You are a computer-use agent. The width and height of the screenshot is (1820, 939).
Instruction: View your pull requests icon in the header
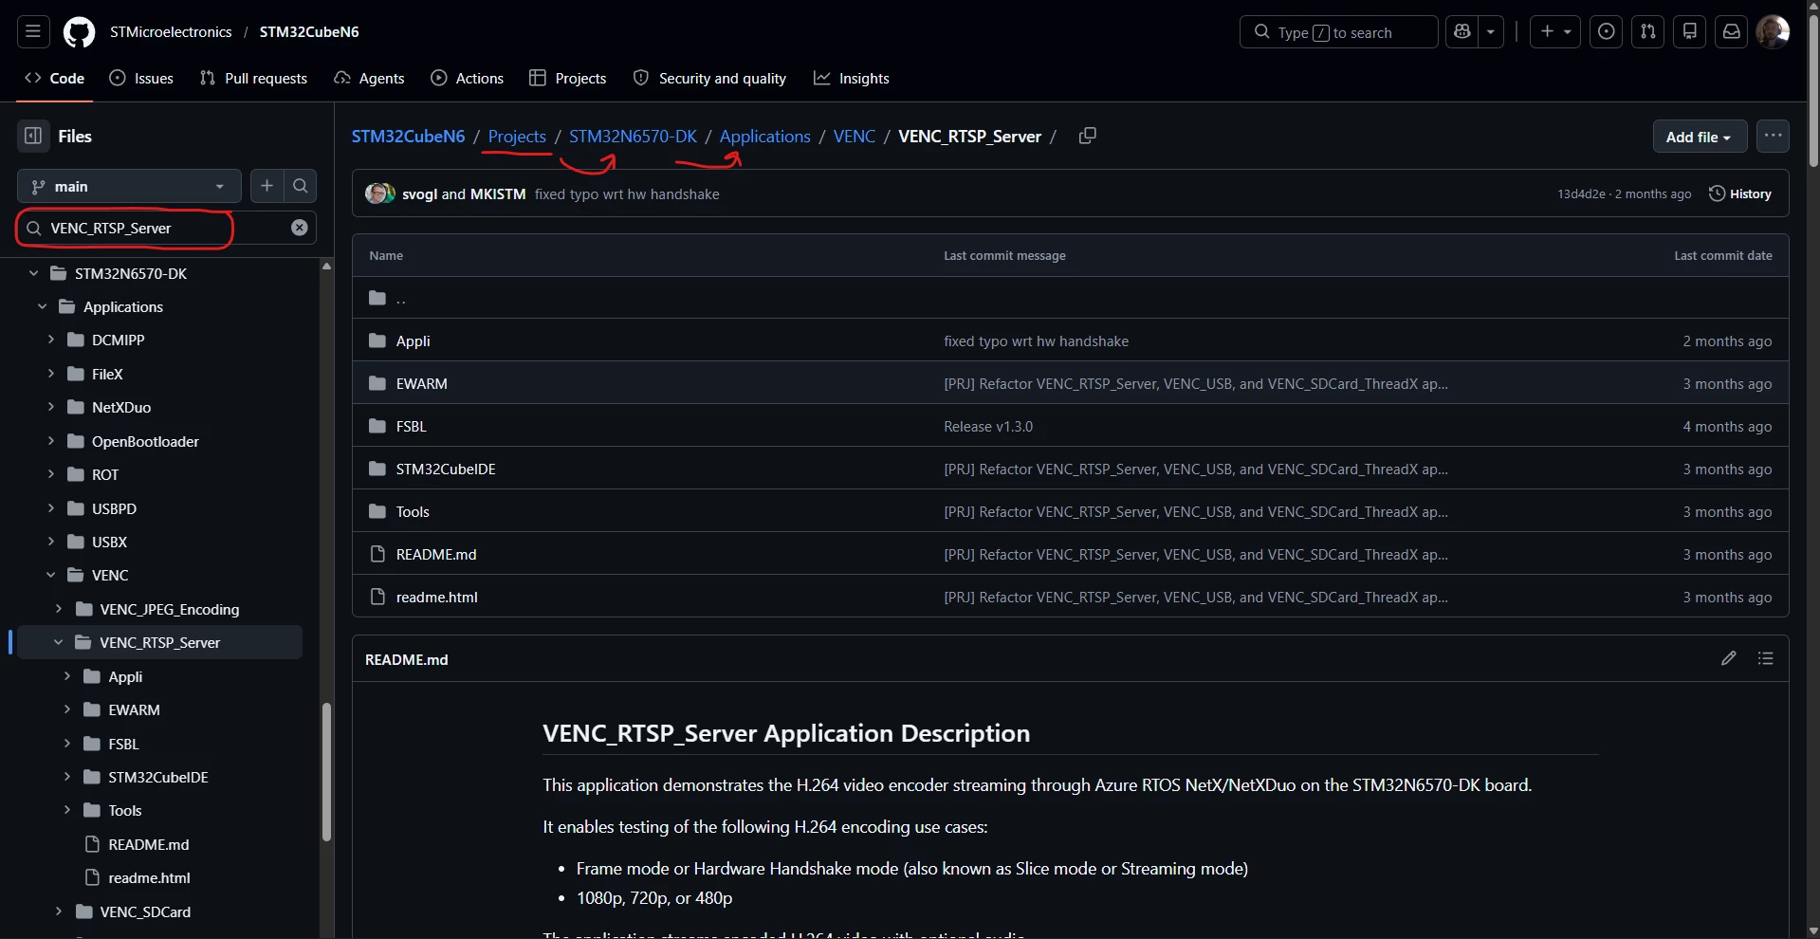[x=1647, y=32]
